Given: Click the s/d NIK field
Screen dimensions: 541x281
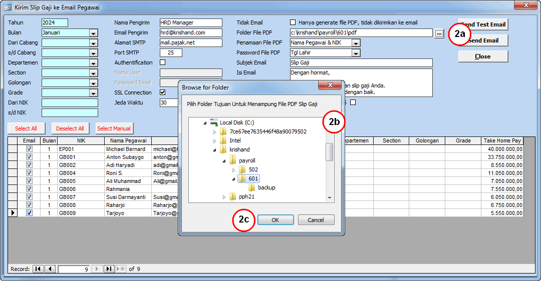Looking at the screenshot, I should (70, 112).
